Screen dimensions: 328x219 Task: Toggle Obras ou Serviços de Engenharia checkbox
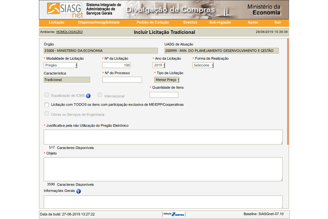tap(47, 114)
